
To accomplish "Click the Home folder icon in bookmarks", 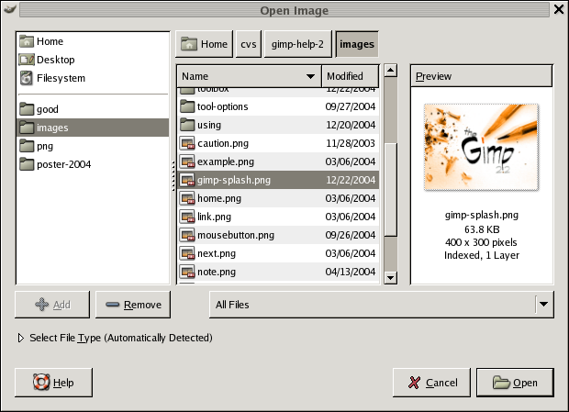I will [27, 41].
